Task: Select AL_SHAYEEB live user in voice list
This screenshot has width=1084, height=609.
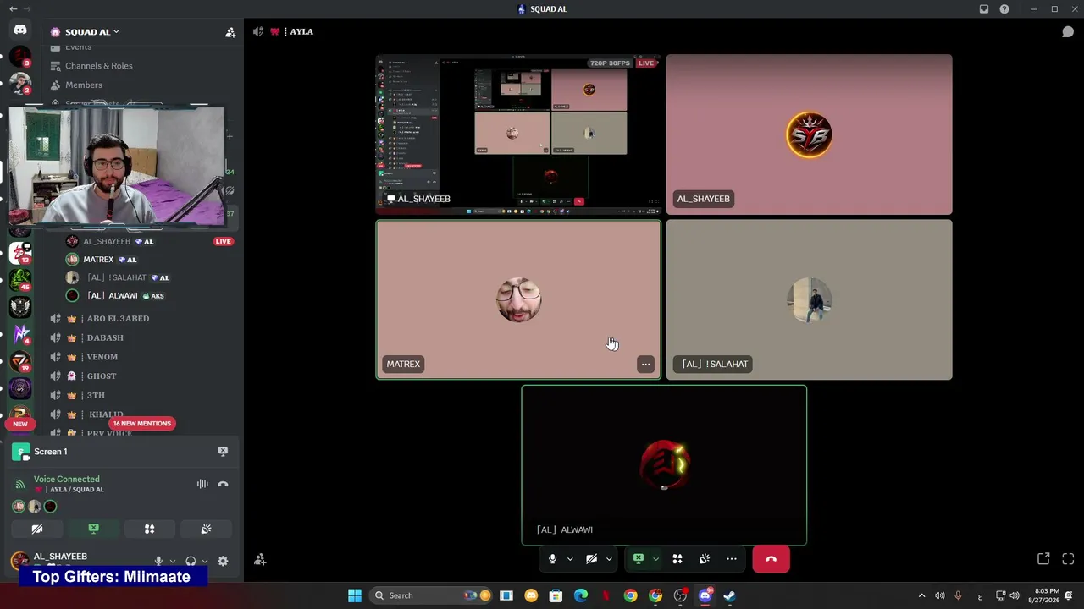Action: tap(107, 242)
